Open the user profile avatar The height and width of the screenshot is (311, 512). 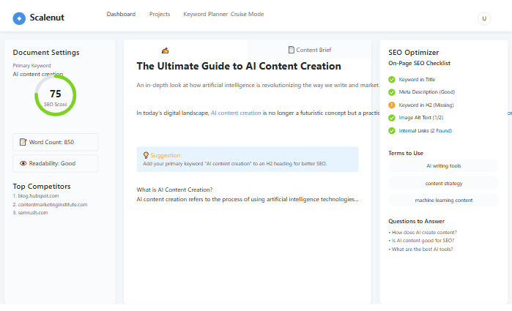[483, 18]
